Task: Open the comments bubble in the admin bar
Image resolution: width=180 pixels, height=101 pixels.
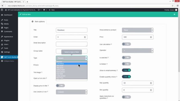Action: click(44, 10)
